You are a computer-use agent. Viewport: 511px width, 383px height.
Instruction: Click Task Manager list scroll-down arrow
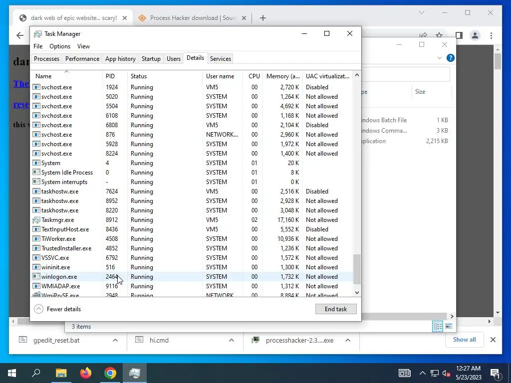pos(357,292)
